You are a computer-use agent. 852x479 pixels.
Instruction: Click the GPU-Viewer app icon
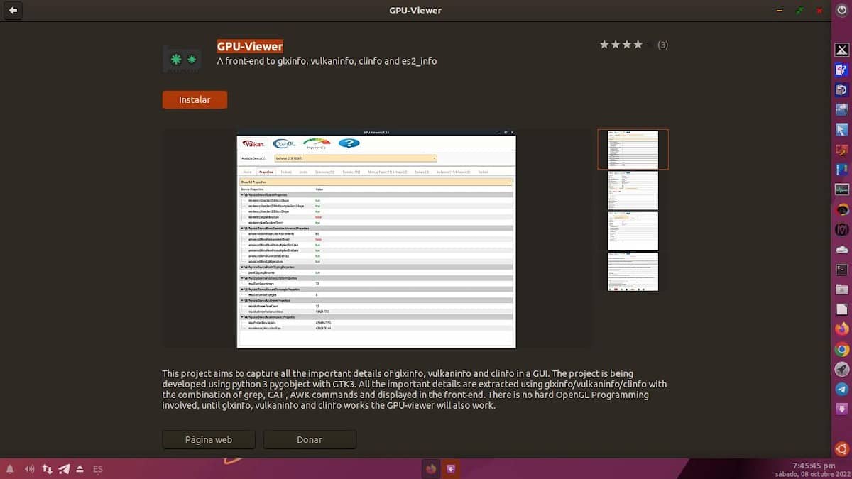(183, 60)
